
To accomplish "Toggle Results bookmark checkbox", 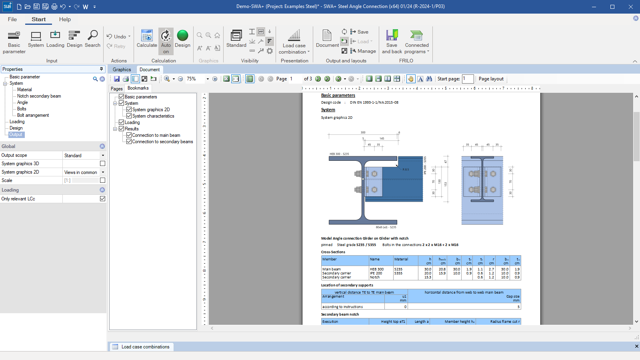I will coord(122,129).
